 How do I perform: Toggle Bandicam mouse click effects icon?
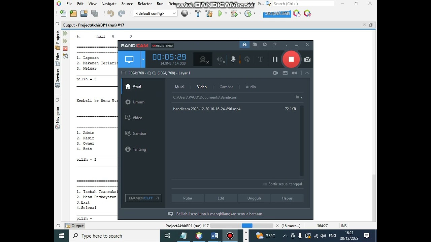point(247,59)
